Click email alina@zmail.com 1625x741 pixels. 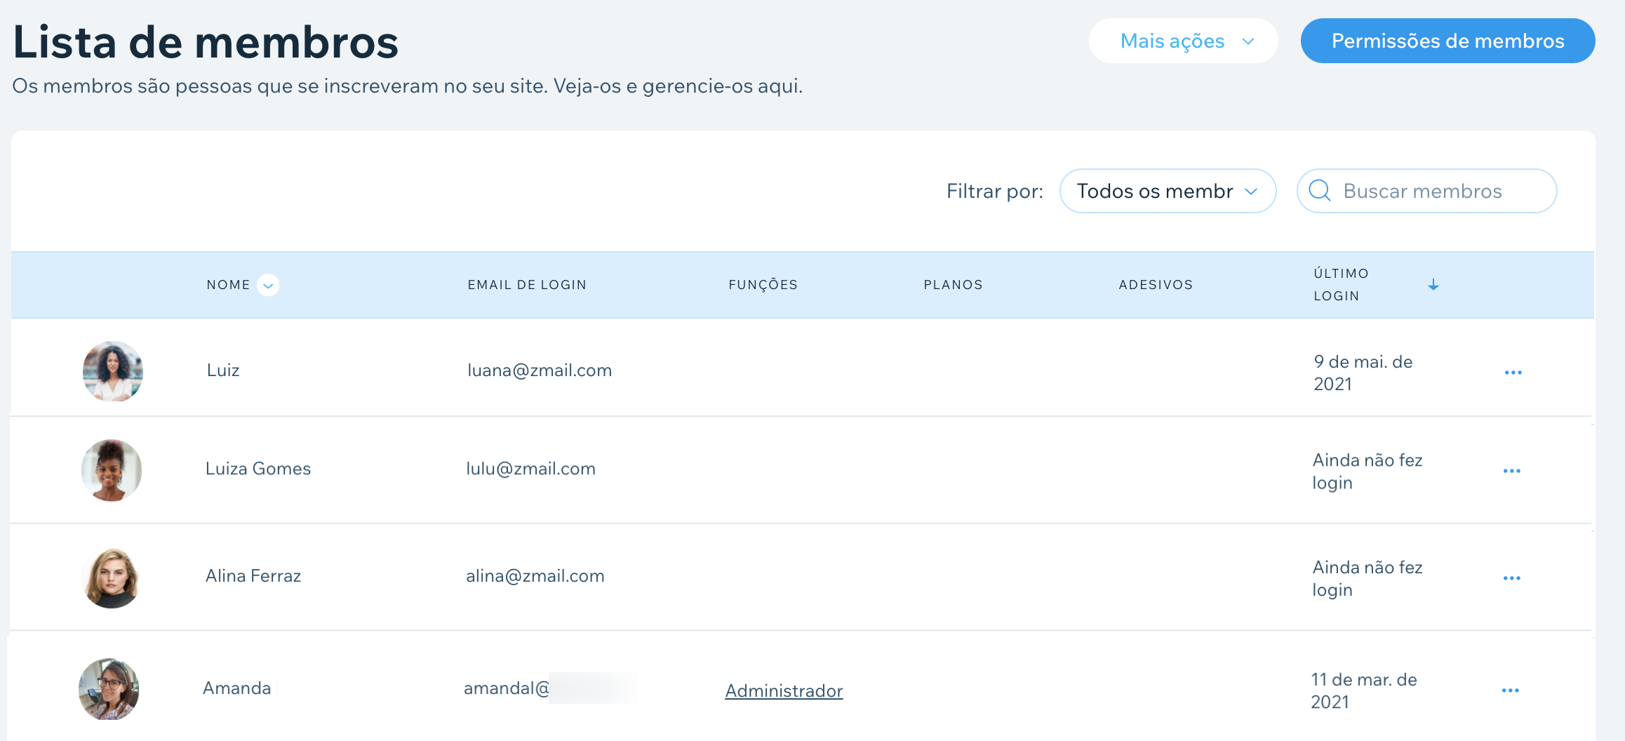(x=535, y=576)
